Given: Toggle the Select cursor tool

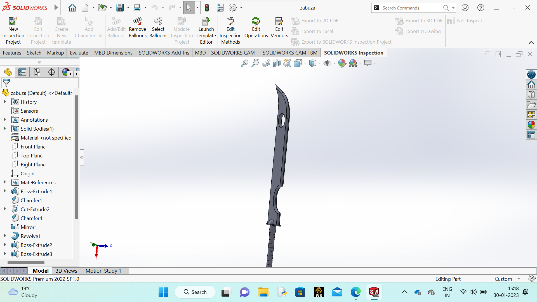Looking at the screenshot, I should 189,8.
